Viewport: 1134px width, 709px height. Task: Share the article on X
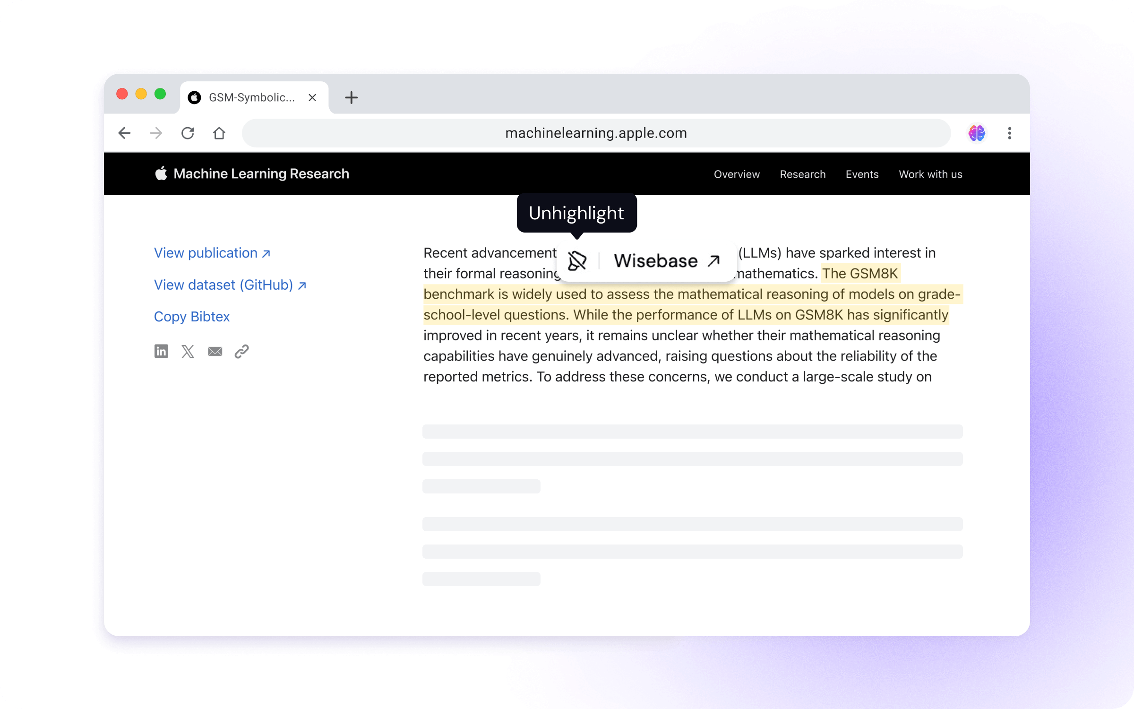click(188, 351)
